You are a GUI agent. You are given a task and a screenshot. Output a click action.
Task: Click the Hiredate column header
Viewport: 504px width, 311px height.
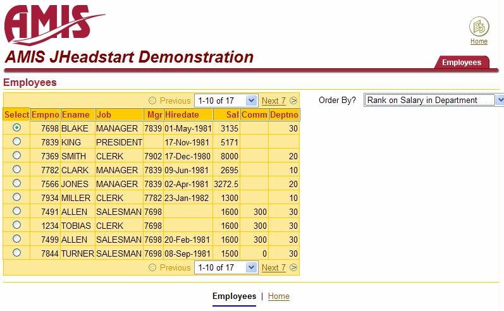pyautogui.click(x=181, y=114)
